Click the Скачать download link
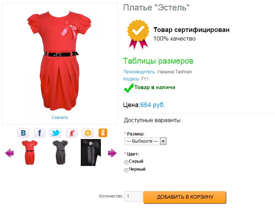 coord(60,117)
